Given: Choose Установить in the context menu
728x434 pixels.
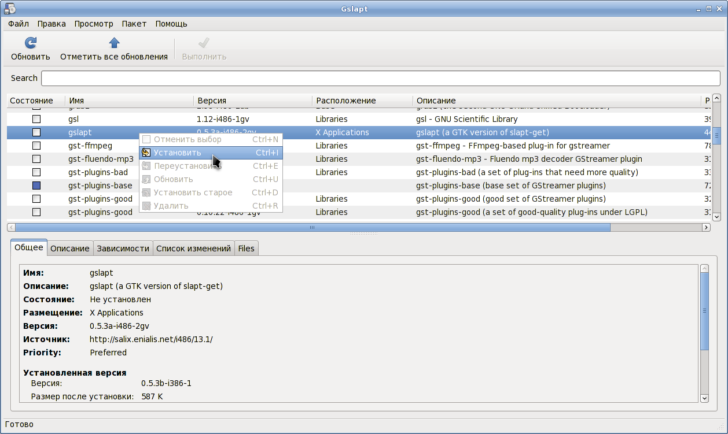Looking at the screenshot, I should pos(211,153).
